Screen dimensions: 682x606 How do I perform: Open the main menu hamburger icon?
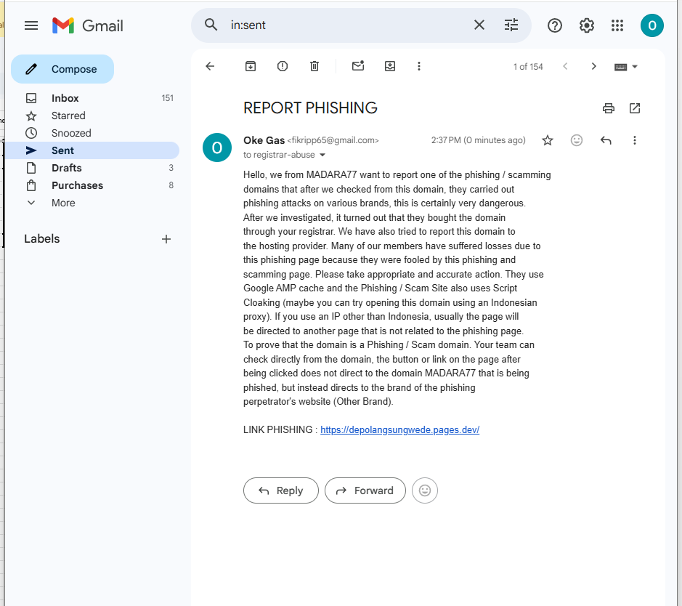click(31, 25)
